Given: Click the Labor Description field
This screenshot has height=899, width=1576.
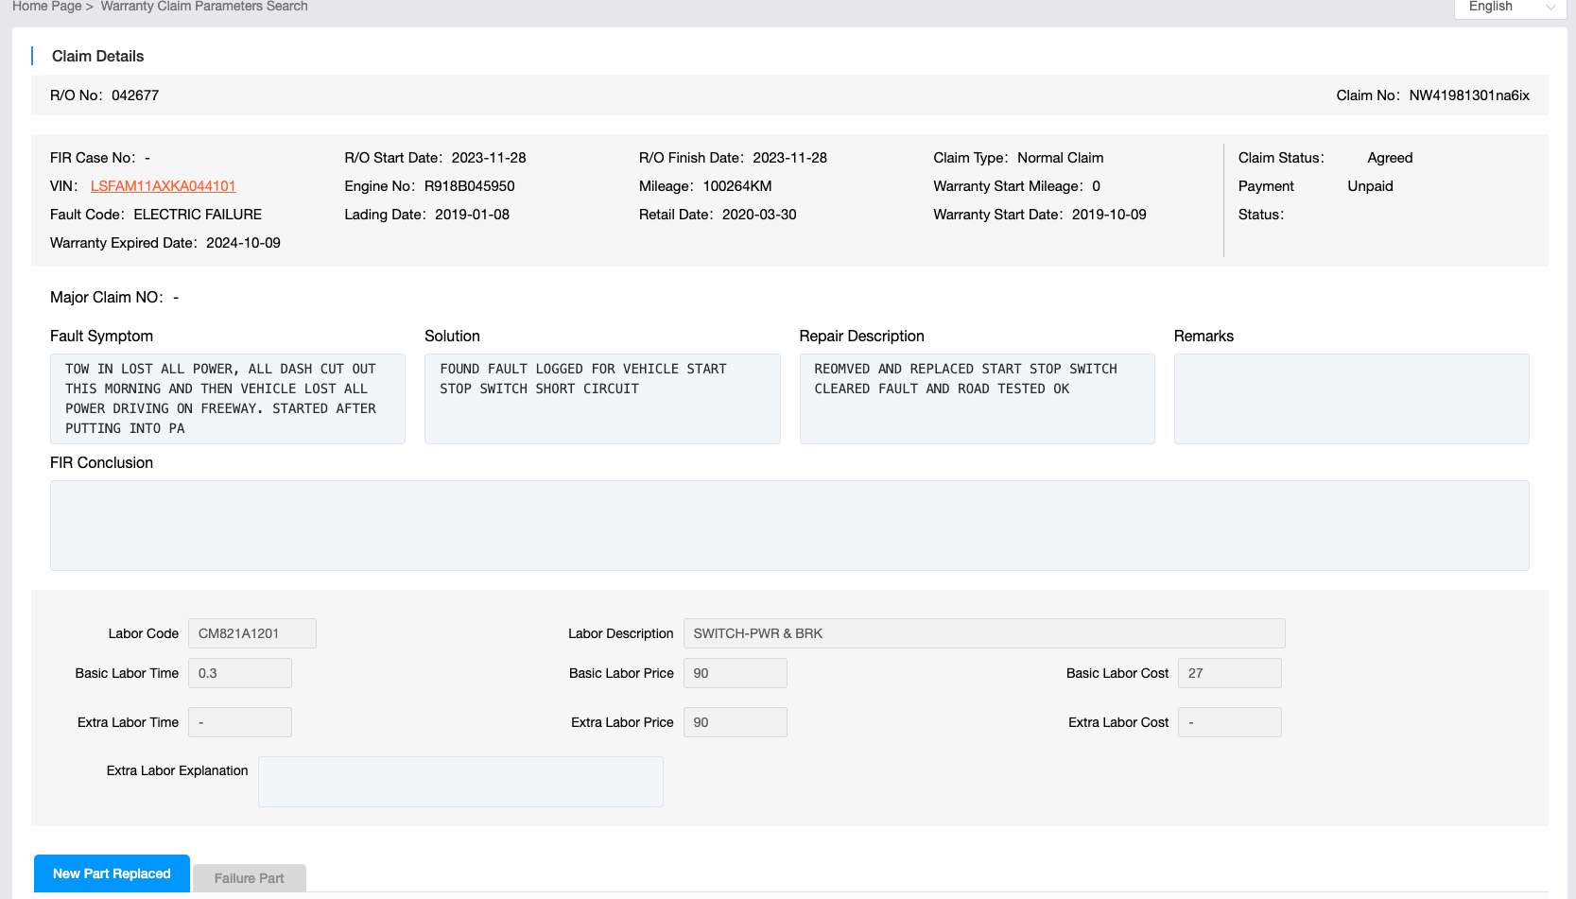Looking at the screenshot, I should click(983, 633).
